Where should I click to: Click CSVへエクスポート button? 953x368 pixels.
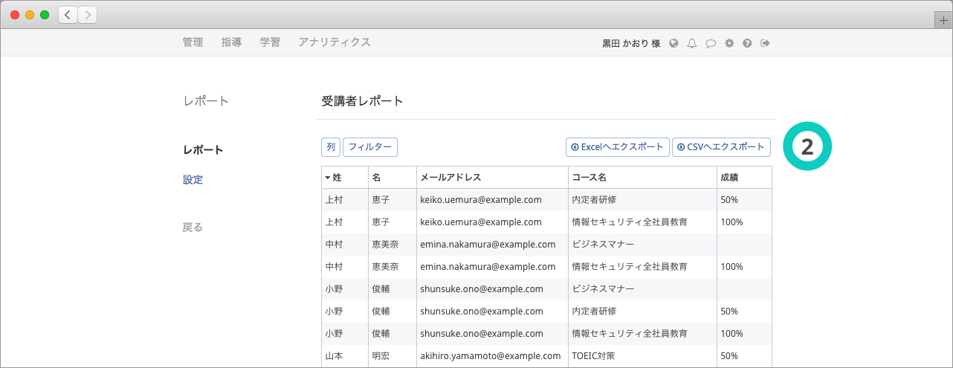(x=721, y=147)
